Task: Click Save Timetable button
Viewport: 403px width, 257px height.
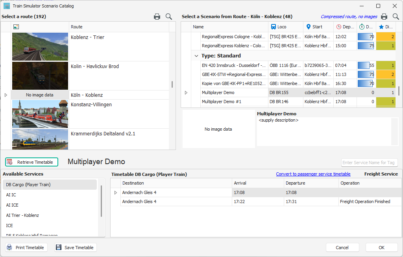Action: (x=76, y=248)
